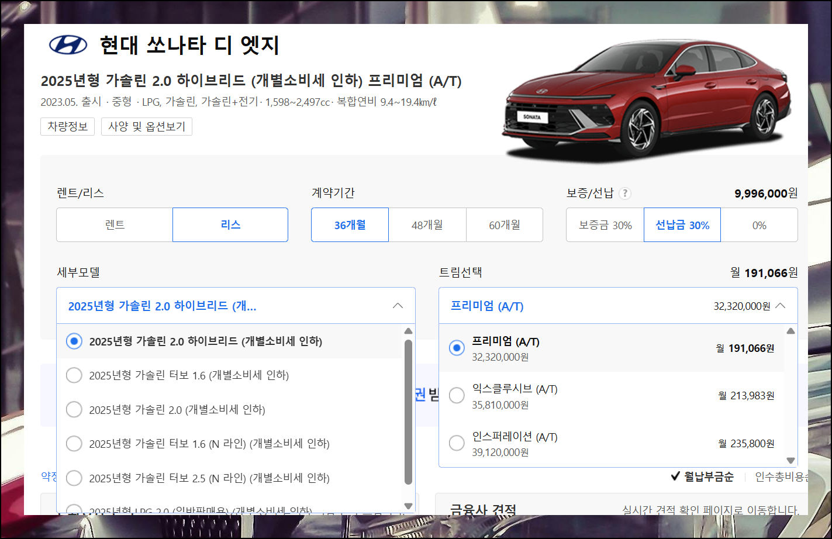Click the price 월 235,800원
The height and width of the screenshot is (539, 832).
(x=747, y=444)
